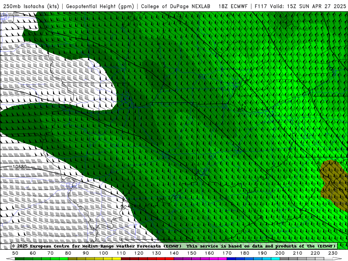The height and width of the screenshot is (261, 348).
Task: Click the dark red swatch starting at 110
Action: (x=125, y=258)
